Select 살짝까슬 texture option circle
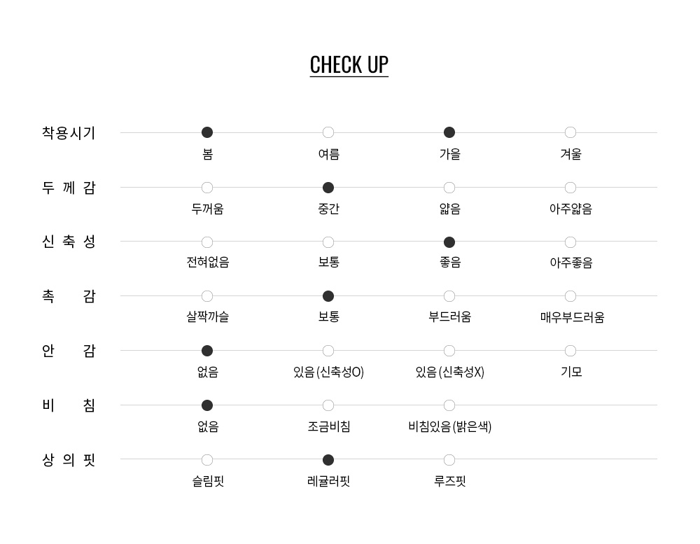This screenshot has width=700, height=544. pyautogui.click(x=207, y=296)
